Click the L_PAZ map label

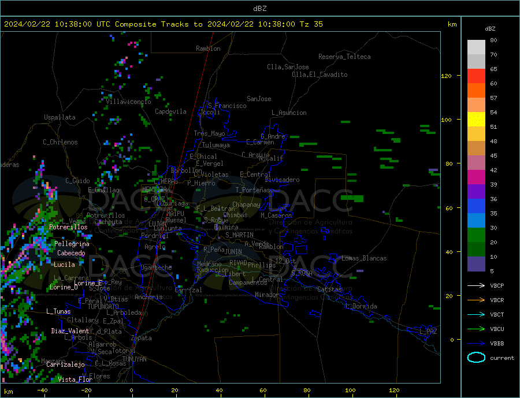tap(428, 332)
